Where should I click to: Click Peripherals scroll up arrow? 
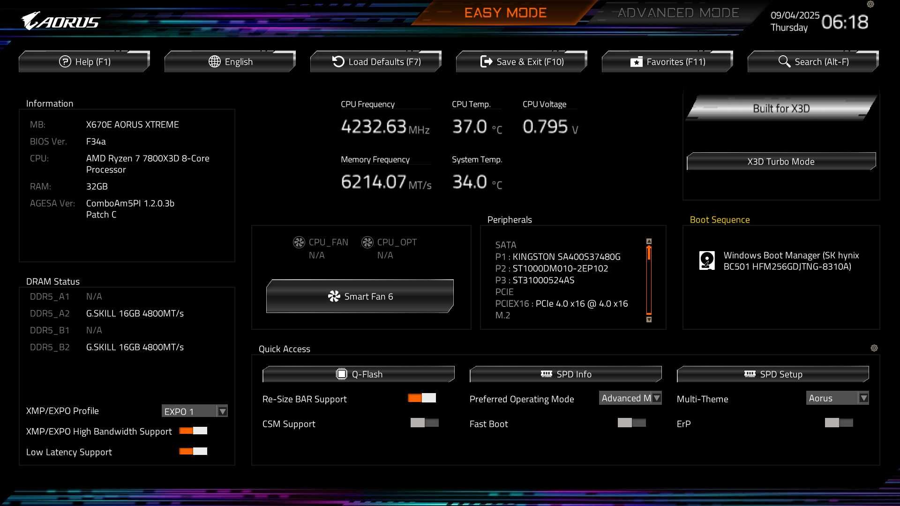click(x=649, y=241)
